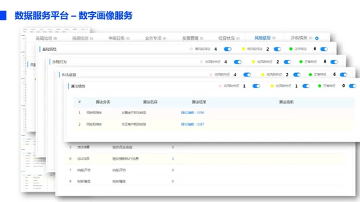Click the value 0 in row 7
The width and height of the screenshot is (360, 202).
173,170
